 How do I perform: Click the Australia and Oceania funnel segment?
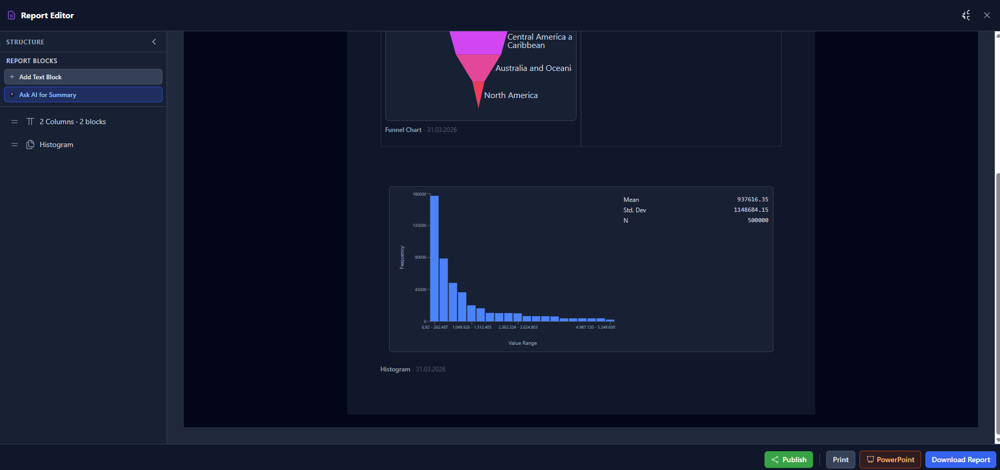point(478,68)
